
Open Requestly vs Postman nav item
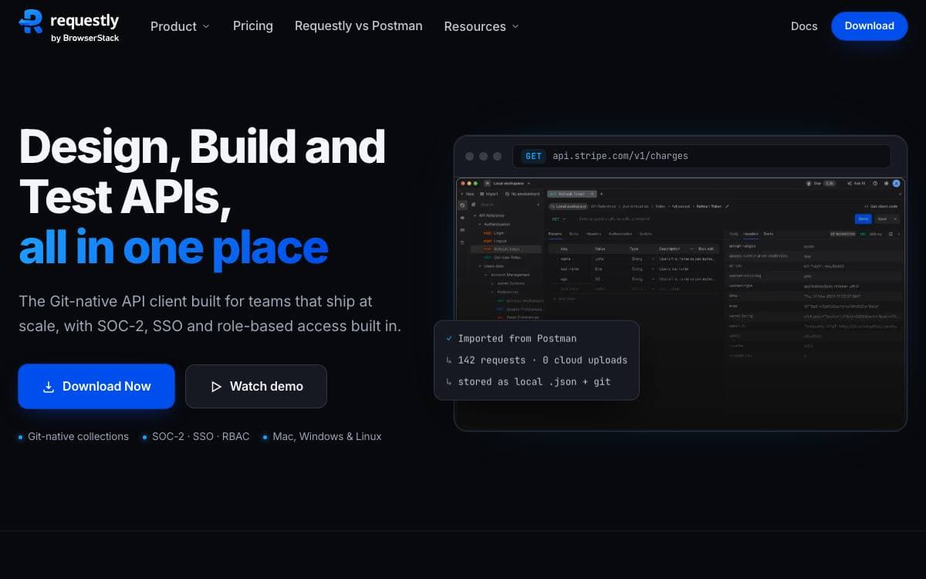click(x=359, y=25)
